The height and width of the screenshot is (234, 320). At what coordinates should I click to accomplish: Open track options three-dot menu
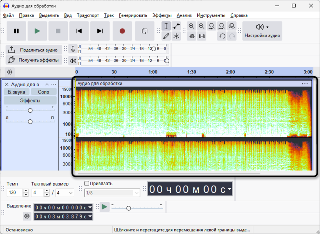53,84
